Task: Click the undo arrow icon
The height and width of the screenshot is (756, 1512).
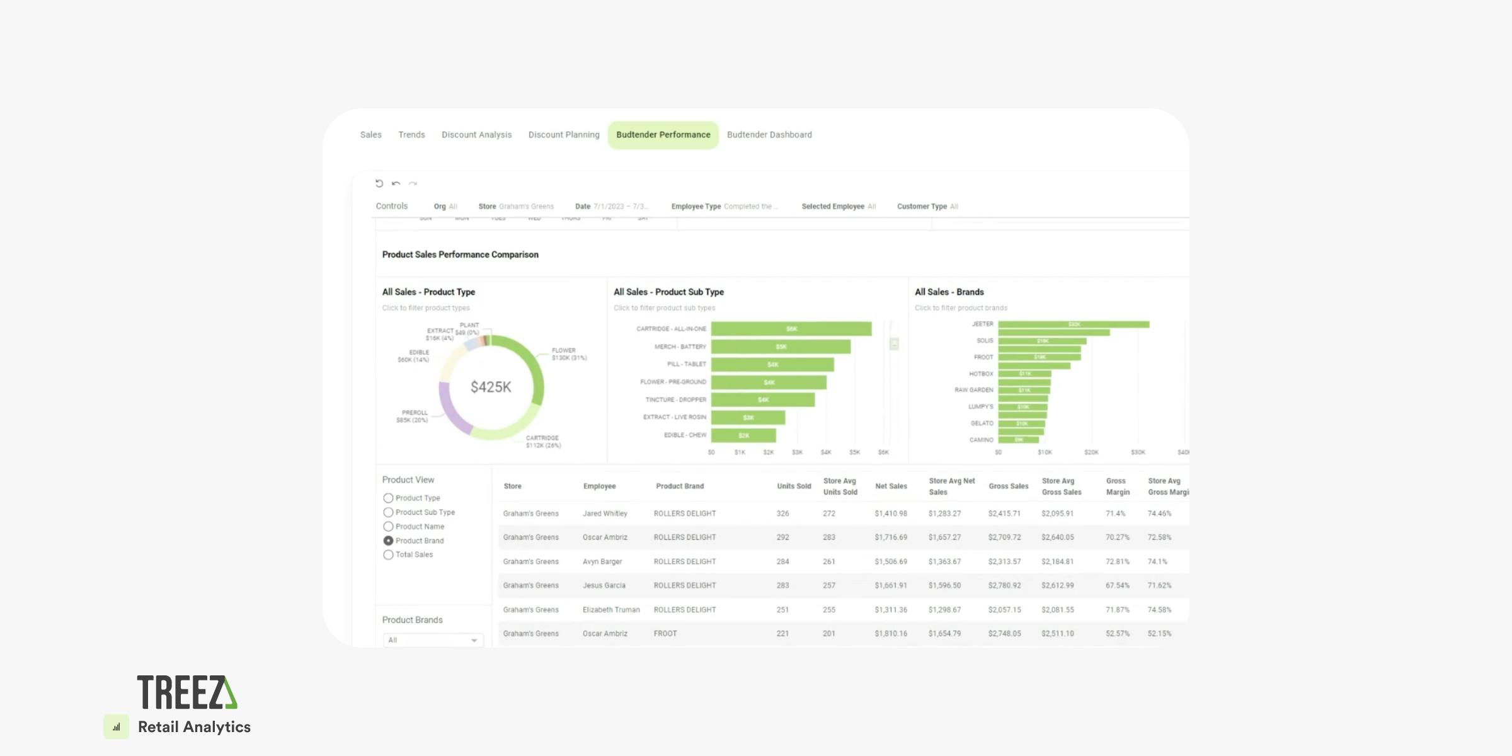Action: 396,183
